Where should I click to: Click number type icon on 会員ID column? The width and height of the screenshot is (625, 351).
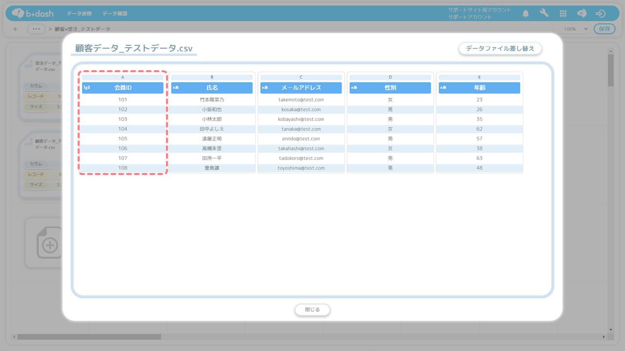pyautogui.click(x=86, y=88)
